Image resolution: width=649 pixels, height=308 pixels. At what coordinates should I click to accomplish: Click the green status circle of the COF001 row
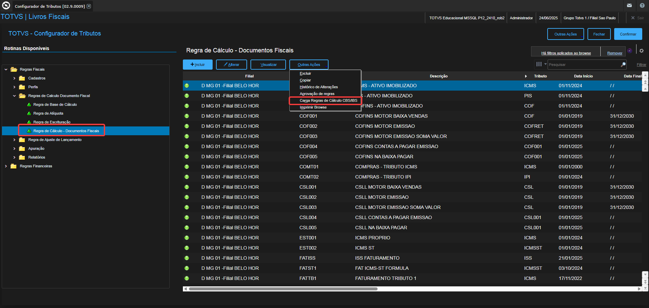187,116
